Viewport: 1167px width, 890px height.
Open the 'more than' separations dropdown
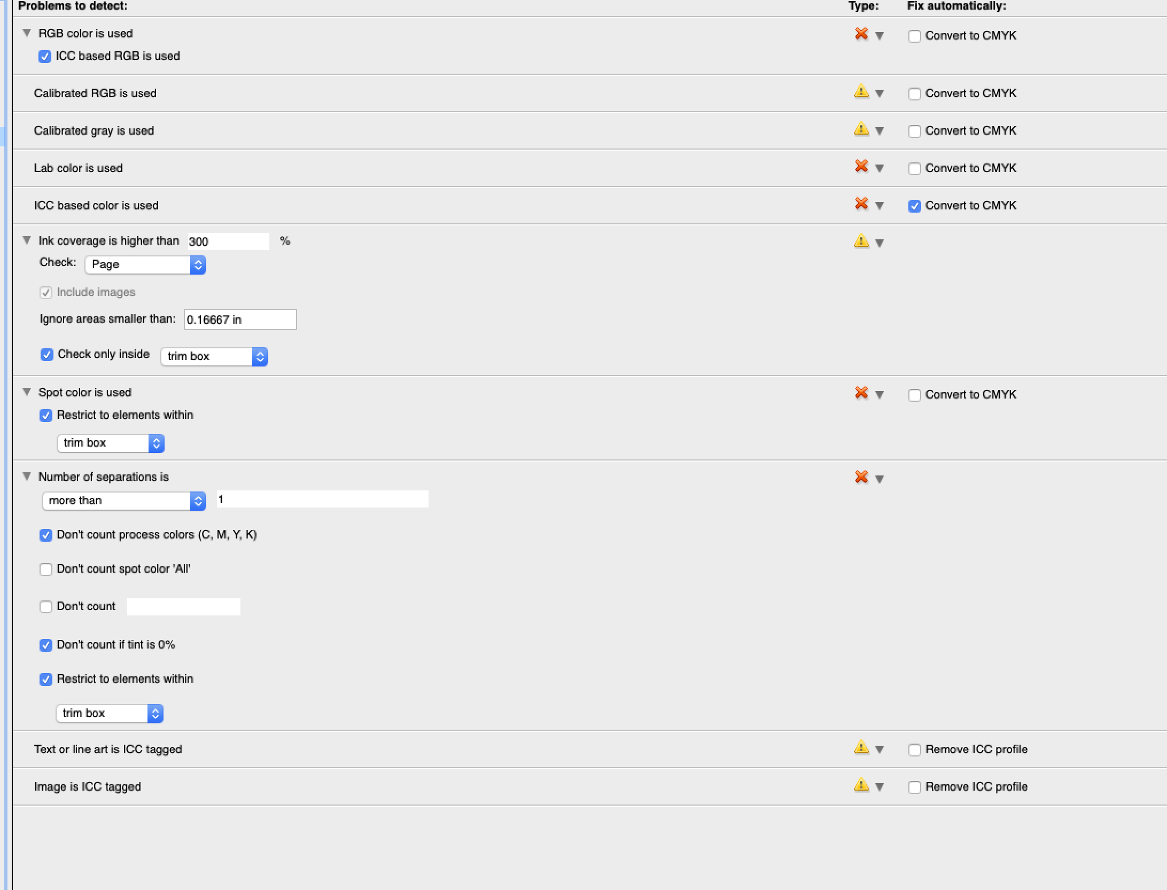pyautogui.click(x=123, y=501)
